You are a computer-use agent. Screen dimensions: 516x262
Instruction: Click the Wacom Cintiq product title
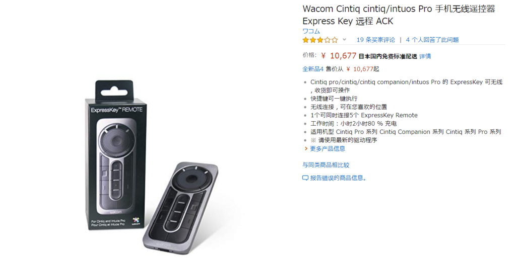tap(399, 15)
